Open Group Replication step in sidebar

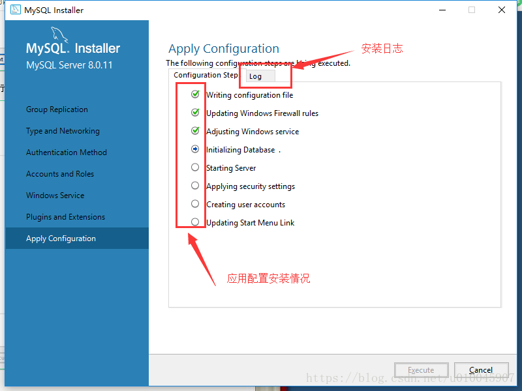pyautogui.click(x=57, y=109)
